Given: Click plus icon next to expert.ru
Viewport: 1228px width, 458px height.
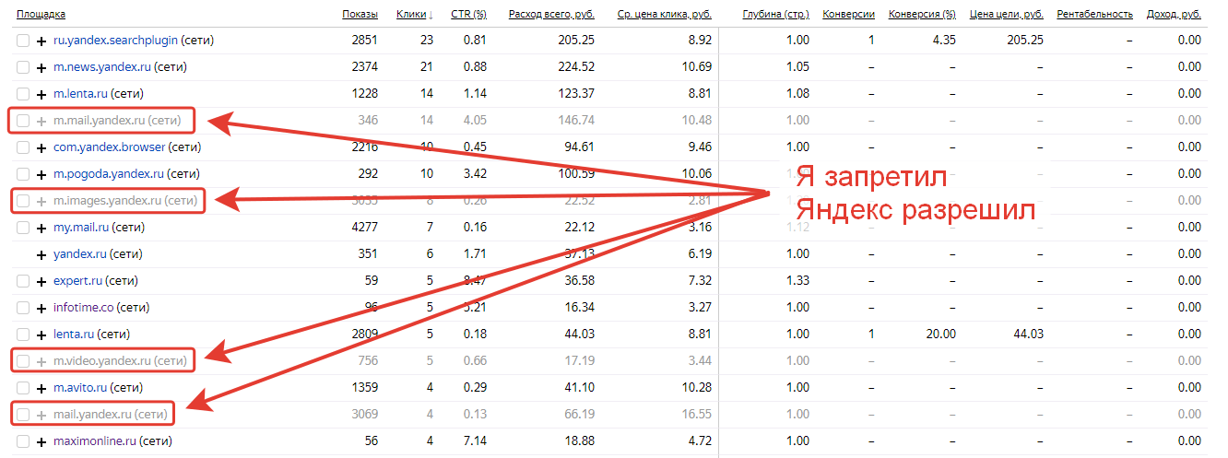Looking at the screenshot, I should point(41,281).
